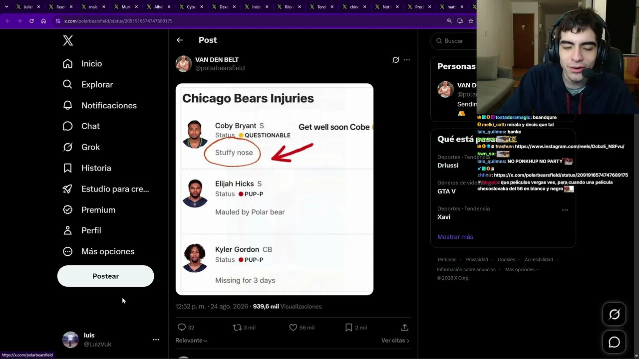639x359 pixels.
Task: Close the Dexe browser tab
Action: (234, 7)
